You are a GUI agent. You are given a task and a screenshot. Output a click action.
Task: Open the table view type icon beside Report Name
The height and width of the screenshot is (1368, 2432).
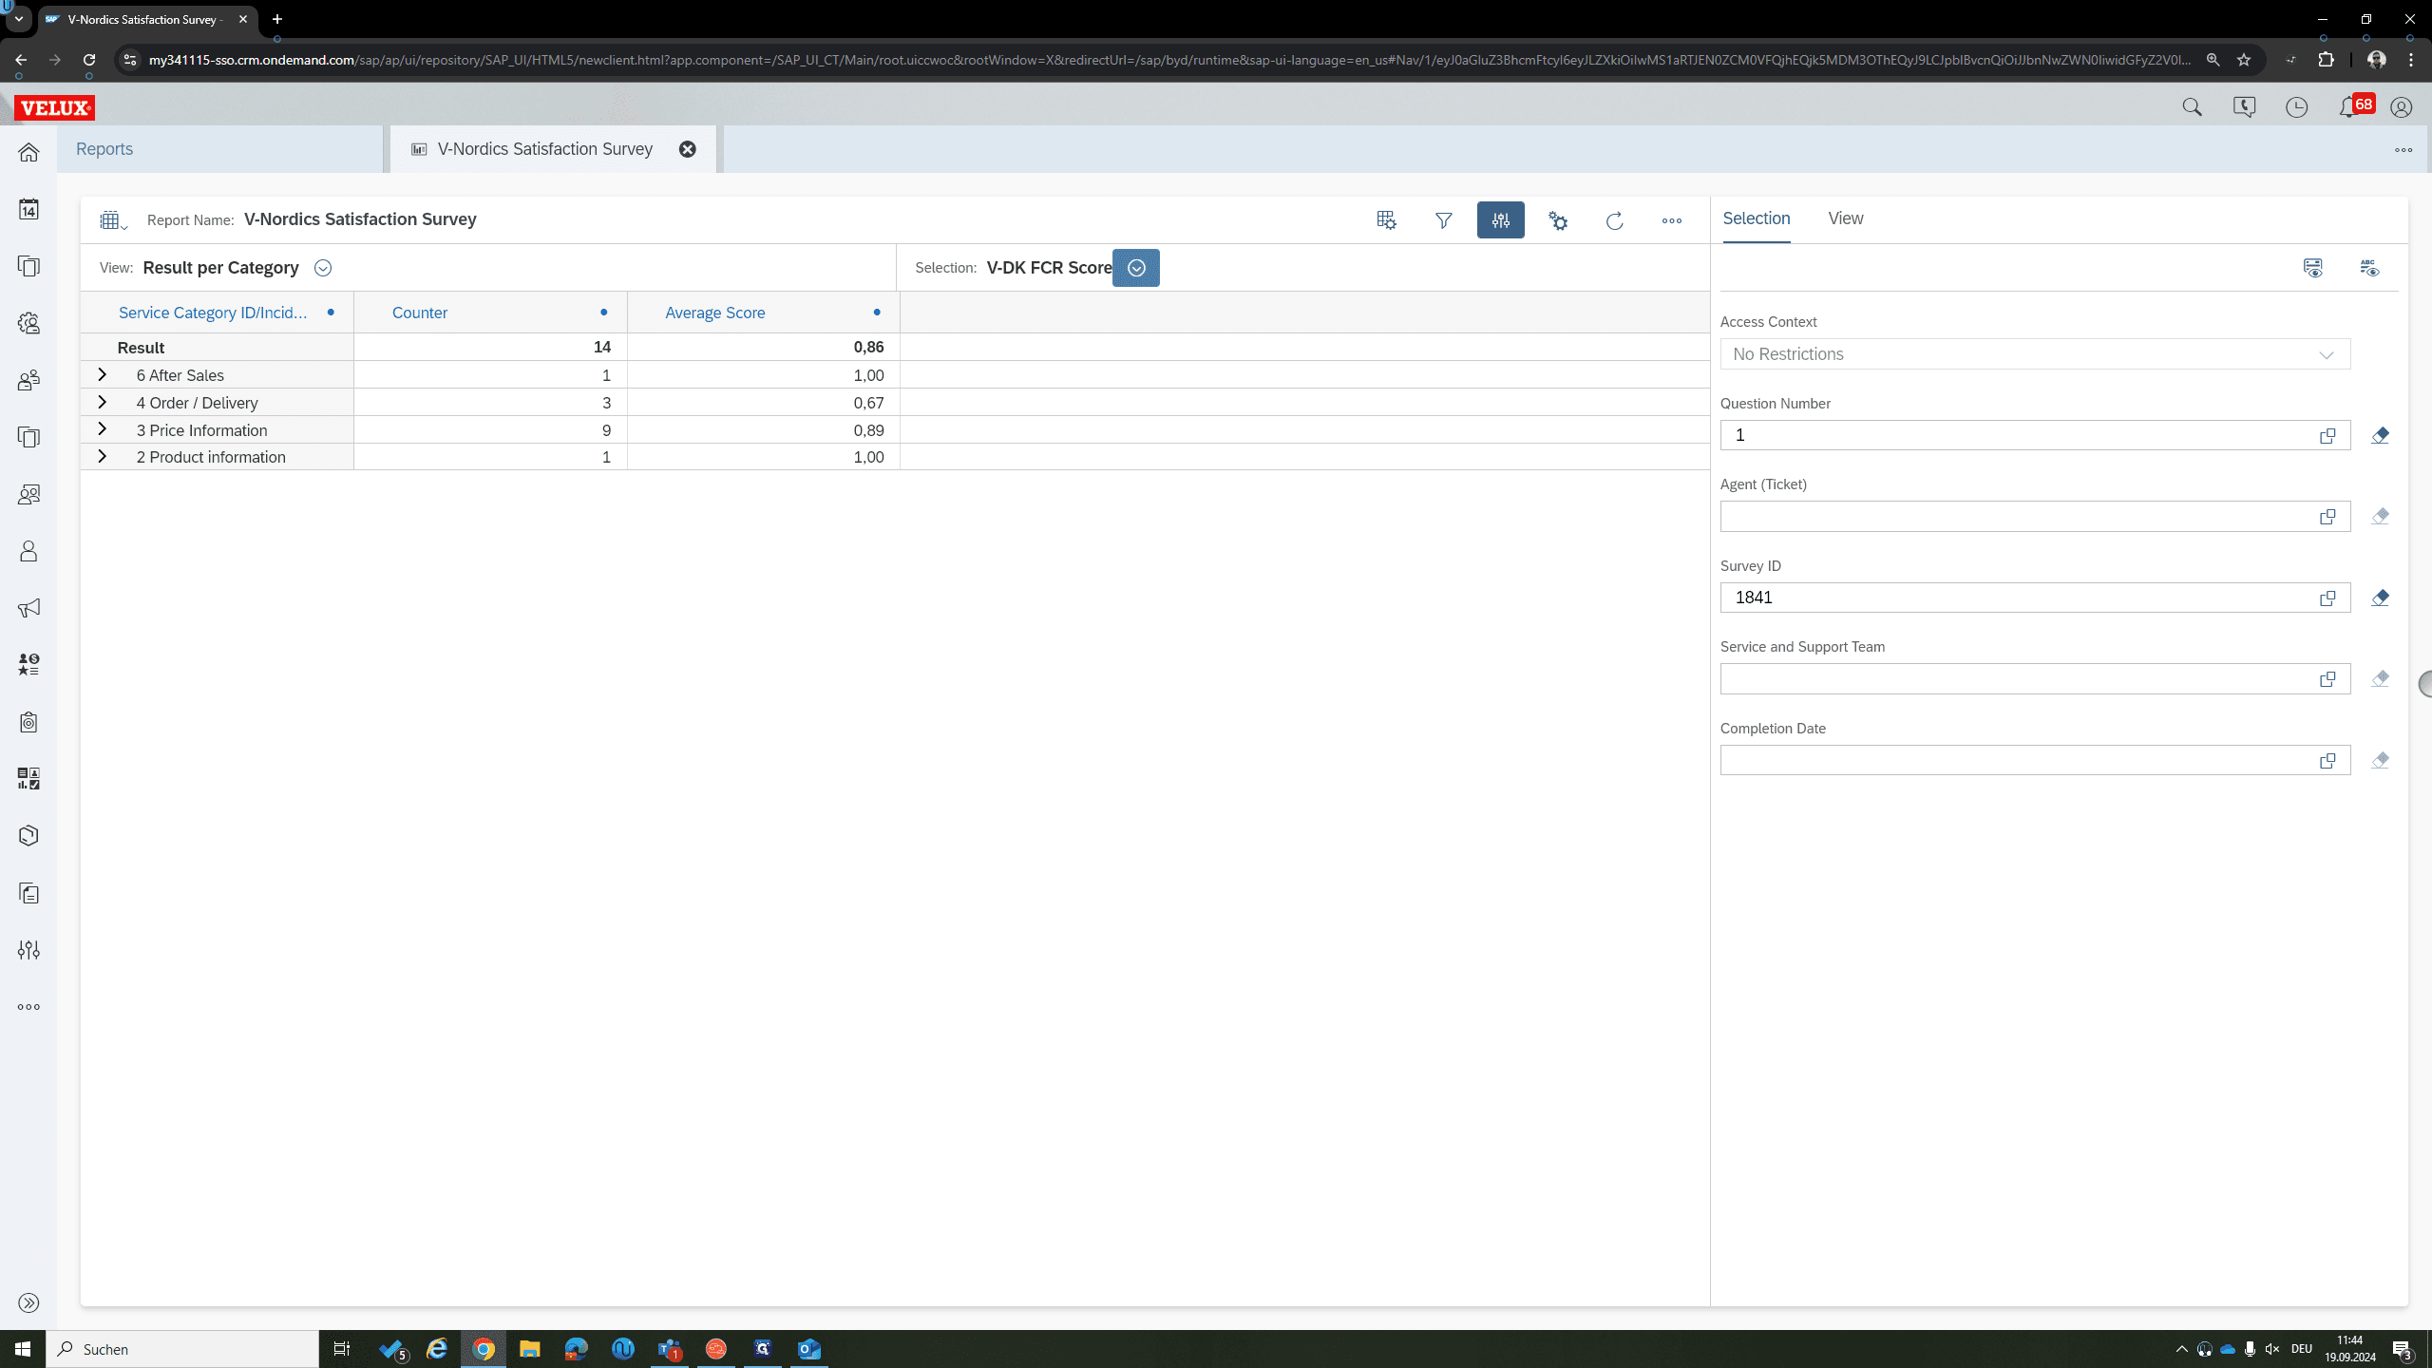coord(113,220)
